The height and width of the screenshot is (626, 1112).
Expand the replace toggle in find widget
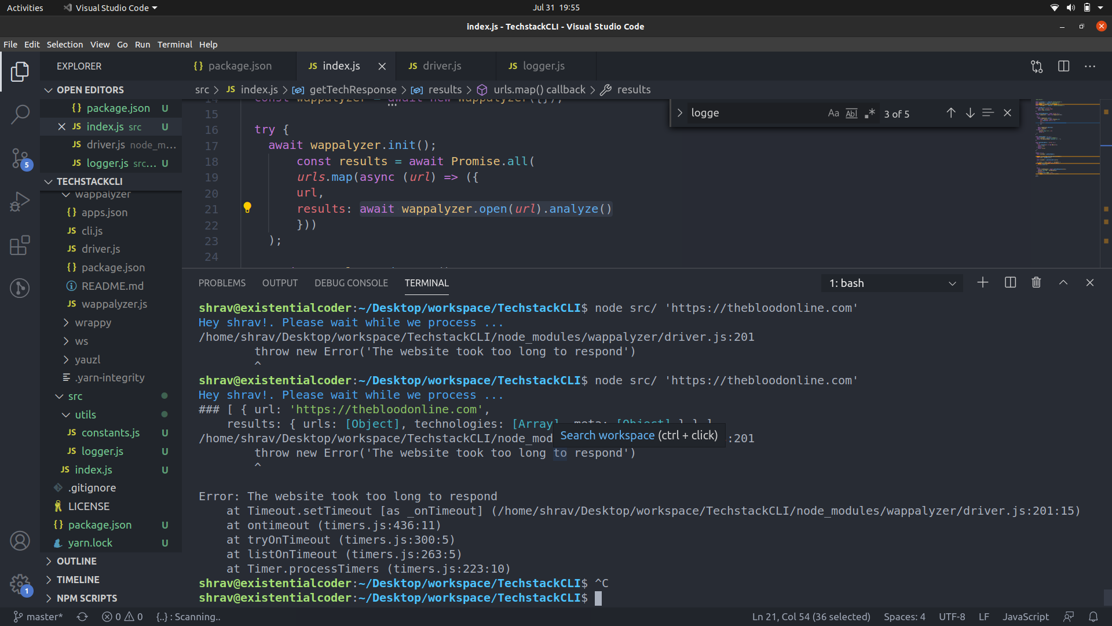click(x=680, y=113)
